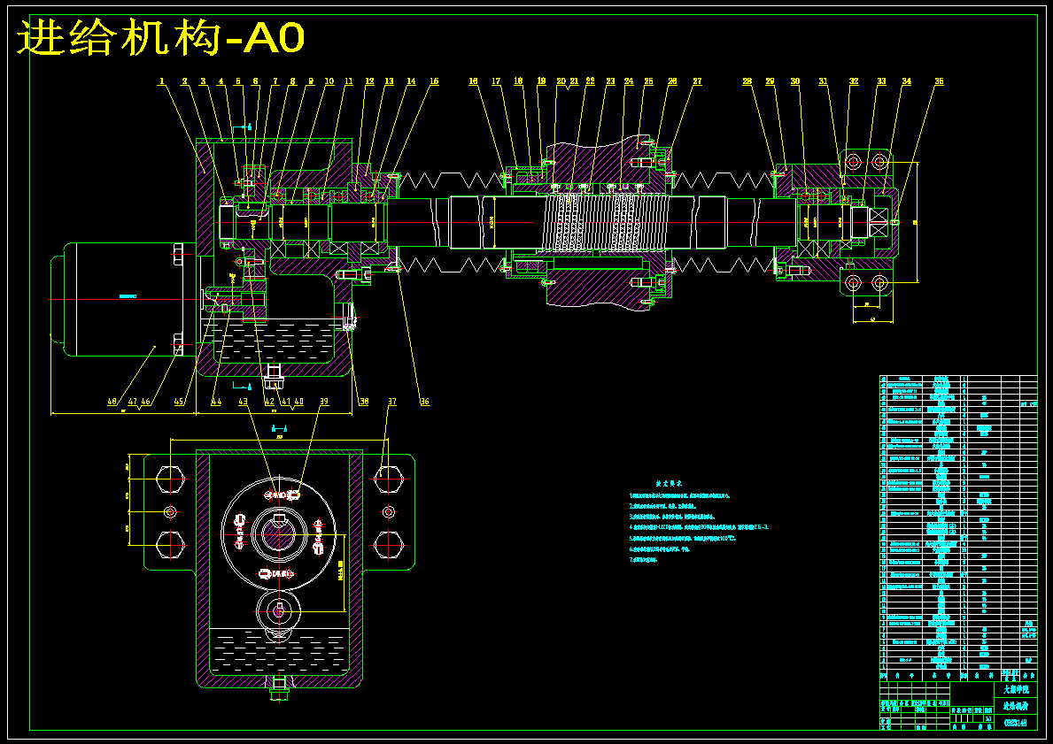Image resolution: width=1053 pixels, height=744 pixels.
Task: Pick the callout label 10
Action: (329, 82)
